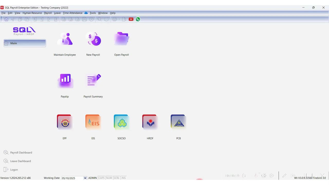Open the YouTube toolbar icon
The width and height of the screenshot is (329, 185).
pos(131,19)
